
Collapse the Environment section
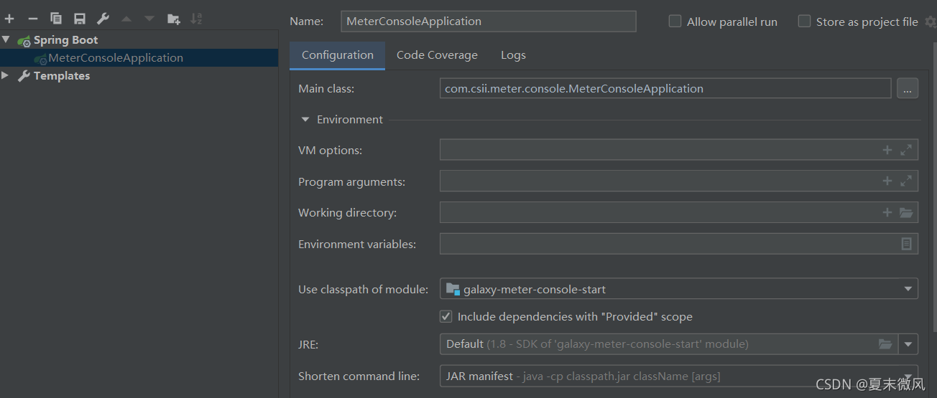pyautogui.click(x=305, y=120)
